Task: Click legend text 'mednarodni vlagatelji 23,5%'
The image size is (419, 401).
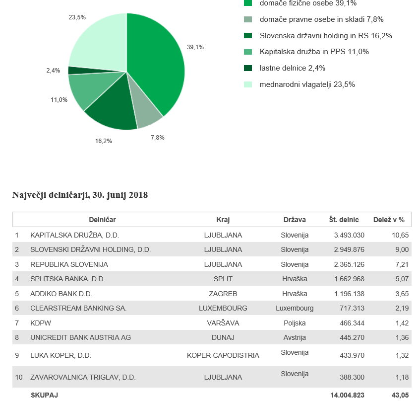Action: click(307, 84)
